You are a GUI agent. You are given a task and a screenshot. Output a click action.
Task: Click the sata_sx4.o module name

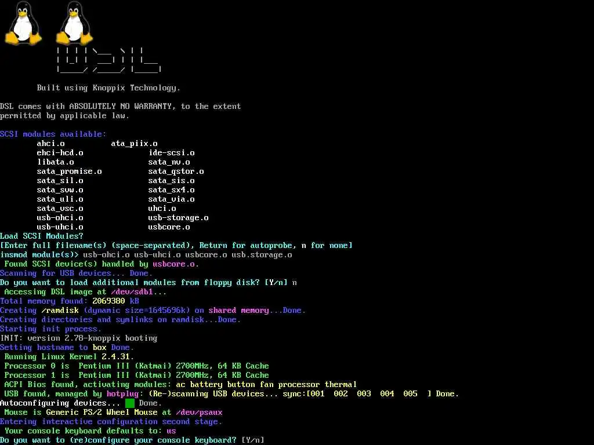(x=171, y=190)
